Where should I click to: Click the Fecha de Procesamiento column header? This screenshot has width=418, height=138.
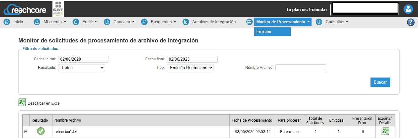(x=252, y=120)
